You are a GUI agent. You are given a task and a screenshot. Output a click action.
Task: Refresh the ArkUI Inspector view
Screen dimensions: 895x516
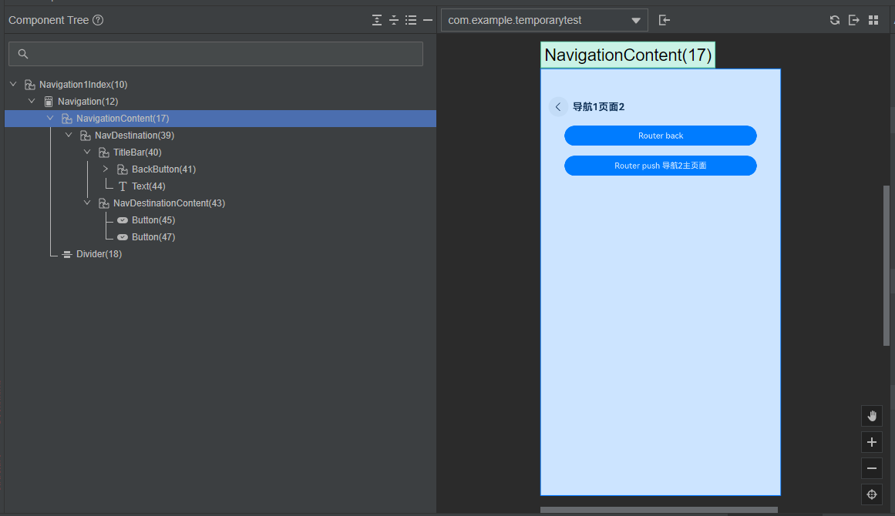click(835, 19)
